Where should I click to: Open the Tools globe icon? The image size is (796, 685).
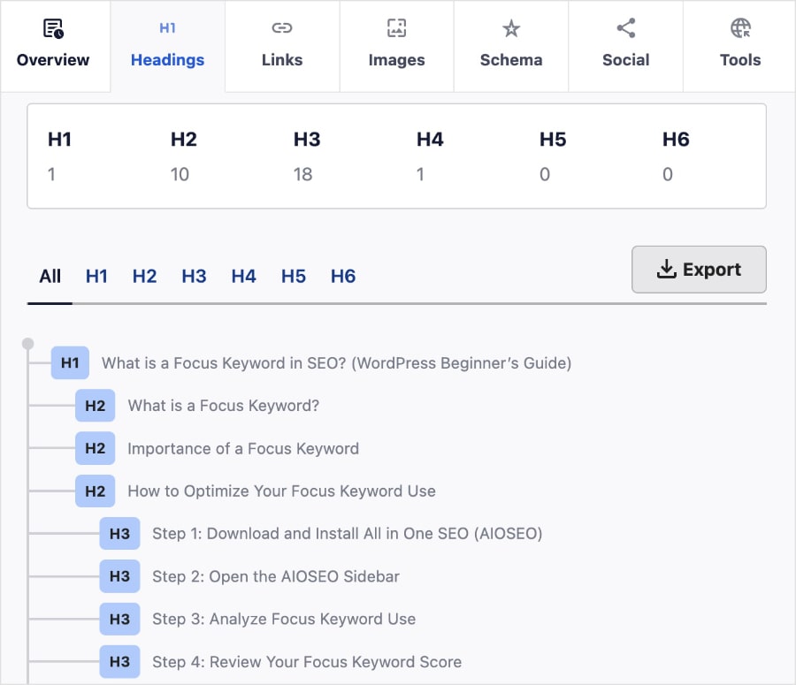pos(740,28)
